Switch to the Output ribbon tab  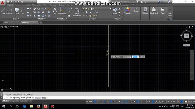coord(62,5)
